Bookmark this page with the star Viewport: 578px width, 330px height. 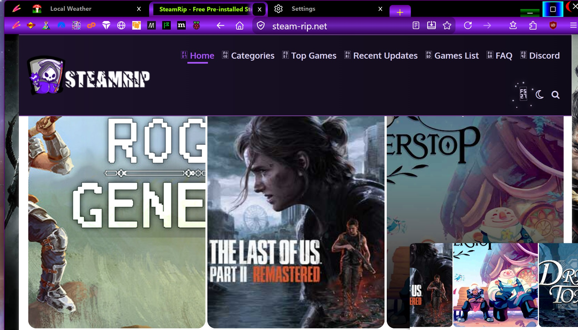447,25
